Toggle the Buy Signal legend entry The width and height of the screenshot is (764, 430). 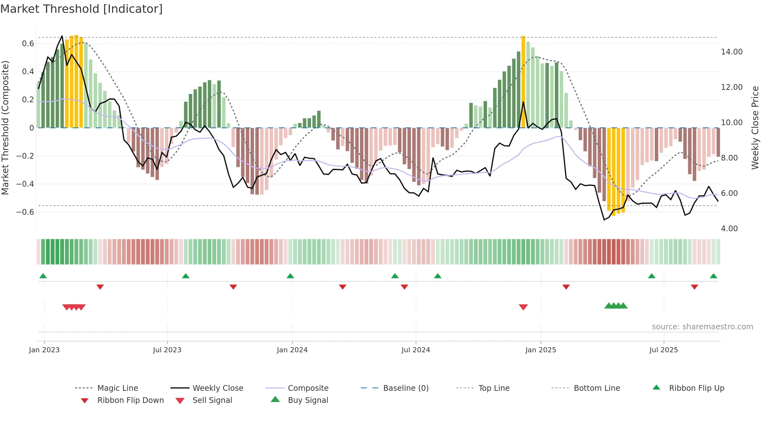[299, 400]
